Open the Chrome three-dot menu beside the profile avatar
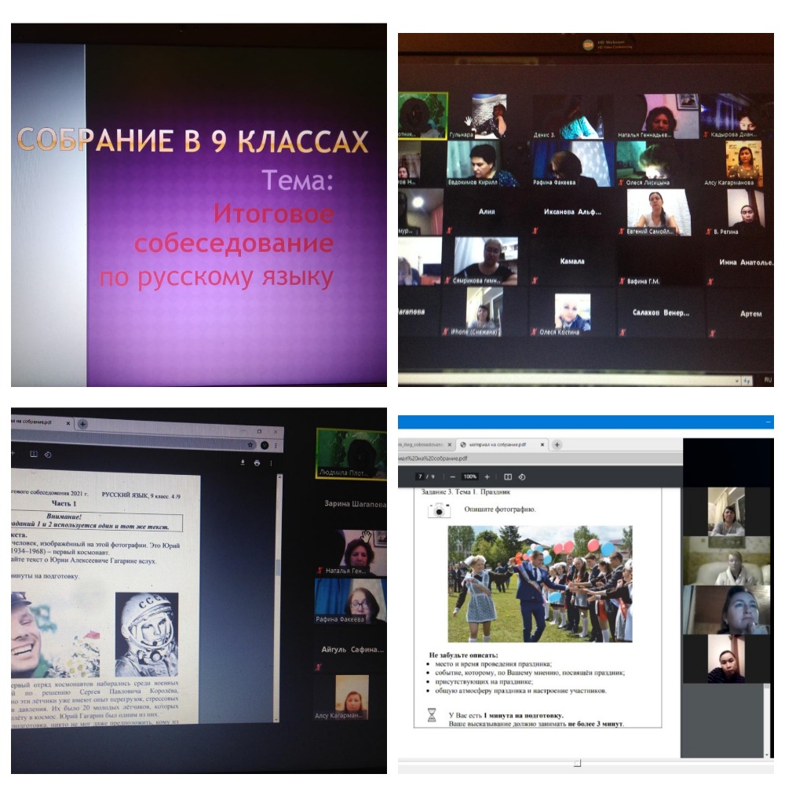785x785 pixels. [x=276, y=445]
